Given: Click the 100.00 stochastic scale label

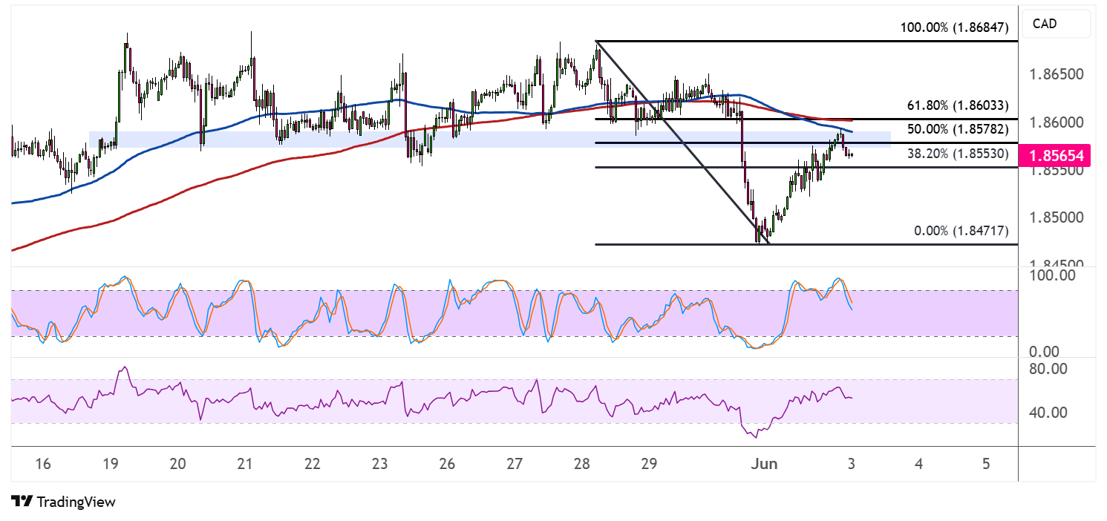Looking at the screenshot, I should click(x=1052, y=275).
